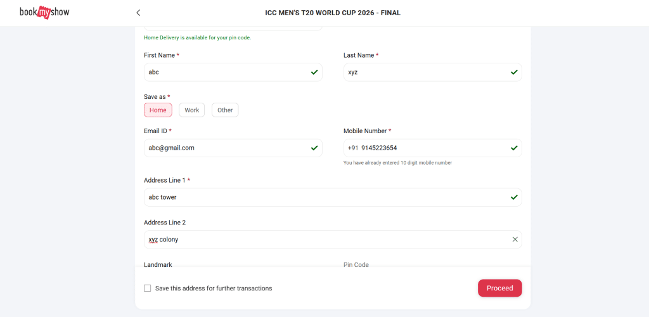Click the First Name label
The image size is (649, 317).
click(162, 55)
